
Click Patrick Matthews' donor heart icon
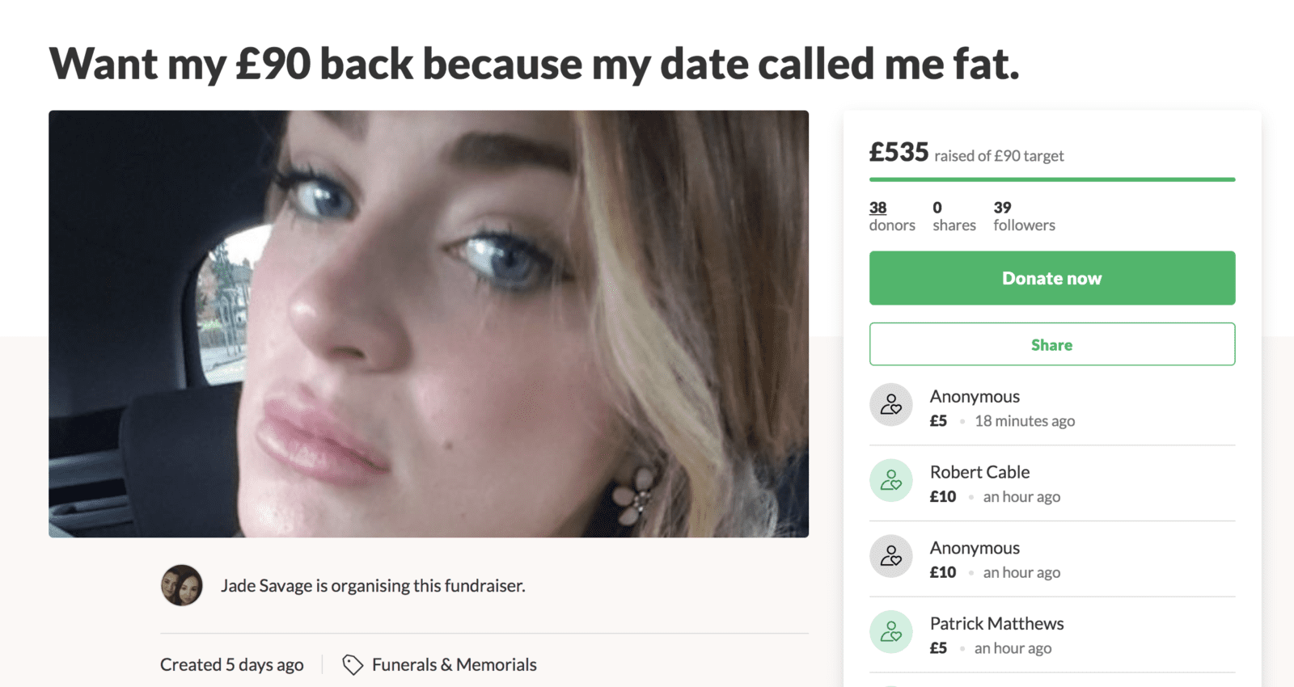(890, 631)
